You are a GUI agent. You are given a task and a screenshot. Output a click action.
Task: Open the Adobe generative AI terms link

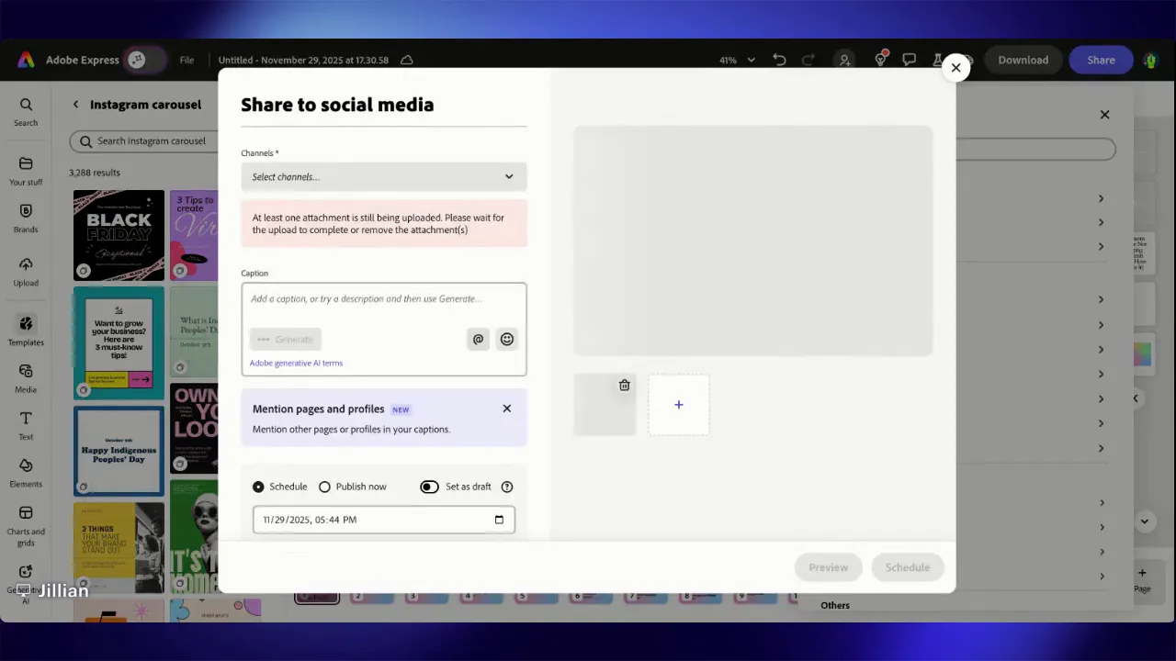(x=296, y=363)
